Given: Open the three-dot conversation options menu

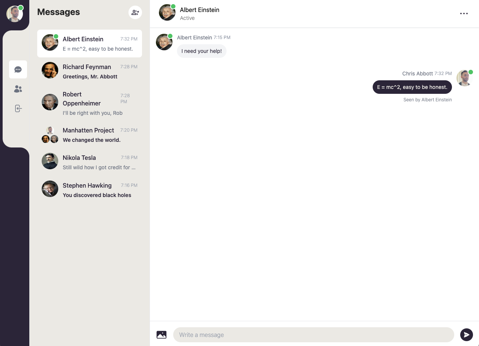Looking at the screenshot, I should tap(464, 14).
